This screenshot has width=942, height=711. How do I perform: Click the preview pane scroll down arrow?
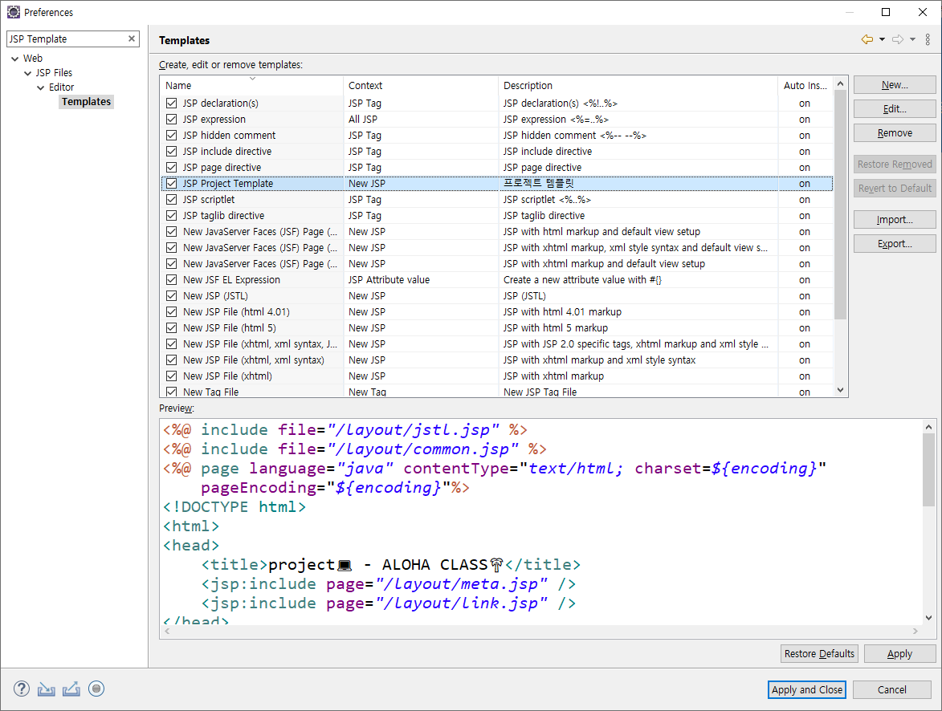(x=929, y=618)
